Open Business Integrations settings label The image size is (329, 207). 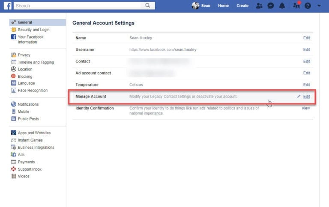pos(36,147)
